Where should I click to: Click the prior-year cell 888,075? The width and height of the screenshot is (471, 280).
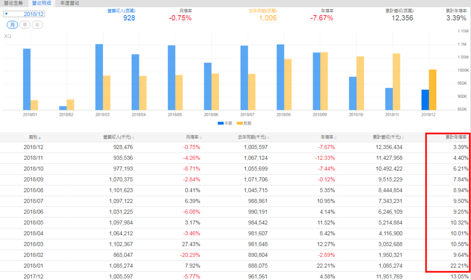click(258, 266)
